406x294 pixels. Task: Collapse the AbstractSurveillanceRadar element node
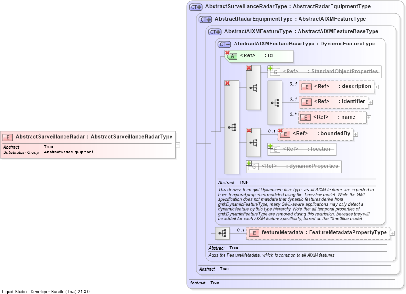pos(178,145)
